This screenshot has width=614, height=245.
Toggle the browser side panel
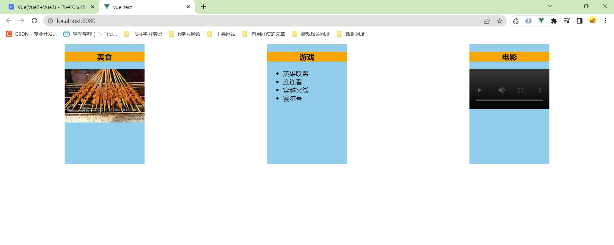coord(579,21)
